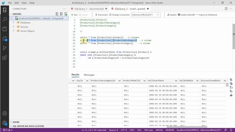Open the Manage gear icon
Image resolution: width=235 pixels, height=132 pixels.
pos(5,123)
